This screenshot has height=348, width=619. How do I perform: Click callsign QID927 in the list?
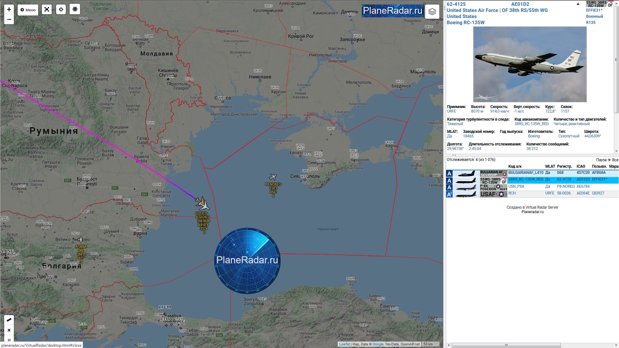597,193
